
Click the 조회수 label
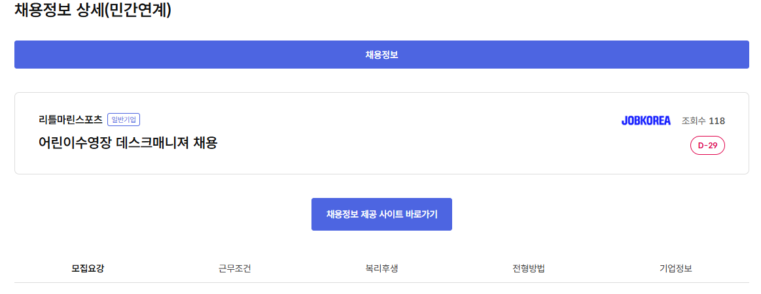point(694,121)
